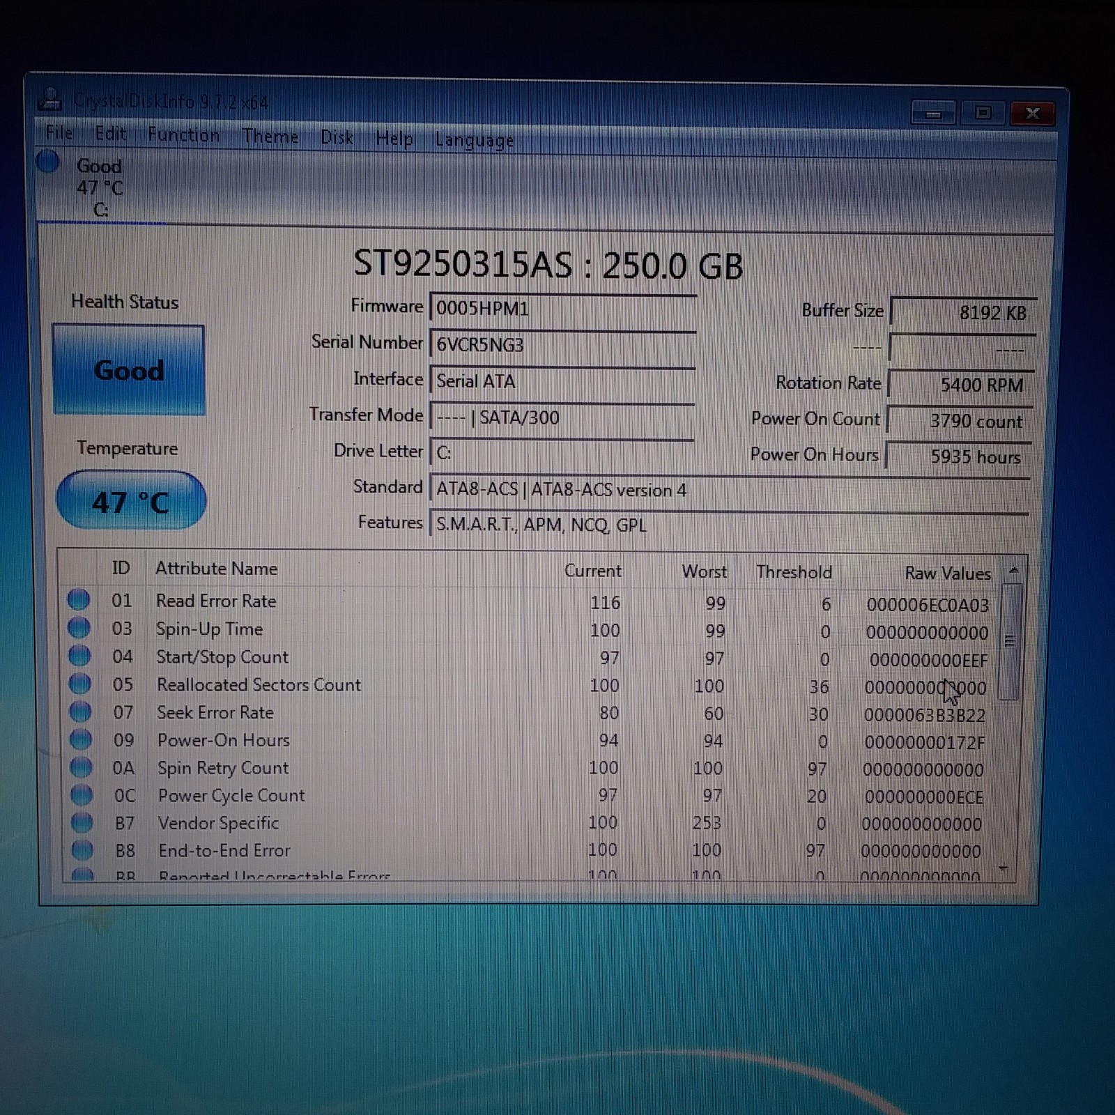Click the Transfer Mode field SATA/300
Image resolution: width=1115 pixels, height=1115 pixels.
pos(562,417)
